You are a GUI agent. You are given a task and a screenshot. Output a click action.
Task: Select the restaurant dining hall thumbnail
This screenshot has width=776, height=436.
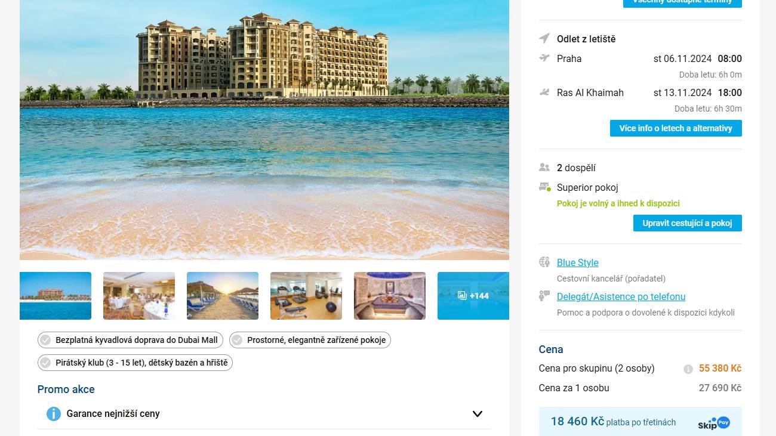coord(139,296)
